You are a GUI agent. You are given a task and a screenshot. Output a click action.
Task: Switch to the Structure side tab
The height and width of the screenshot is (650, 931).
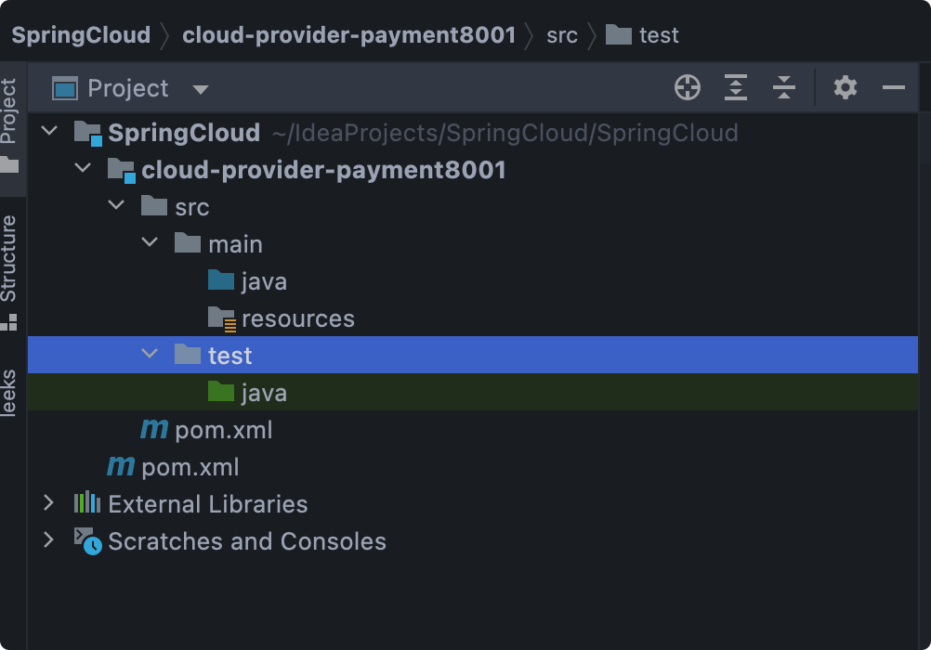tap(9, 258)
